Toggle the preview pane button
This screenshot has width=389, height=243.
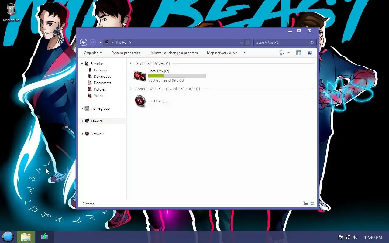299,53
